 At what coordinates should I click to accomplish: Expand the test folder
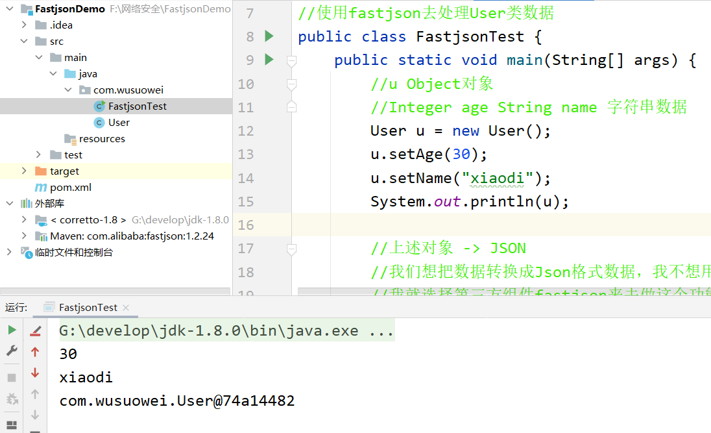tap(38, 155)
